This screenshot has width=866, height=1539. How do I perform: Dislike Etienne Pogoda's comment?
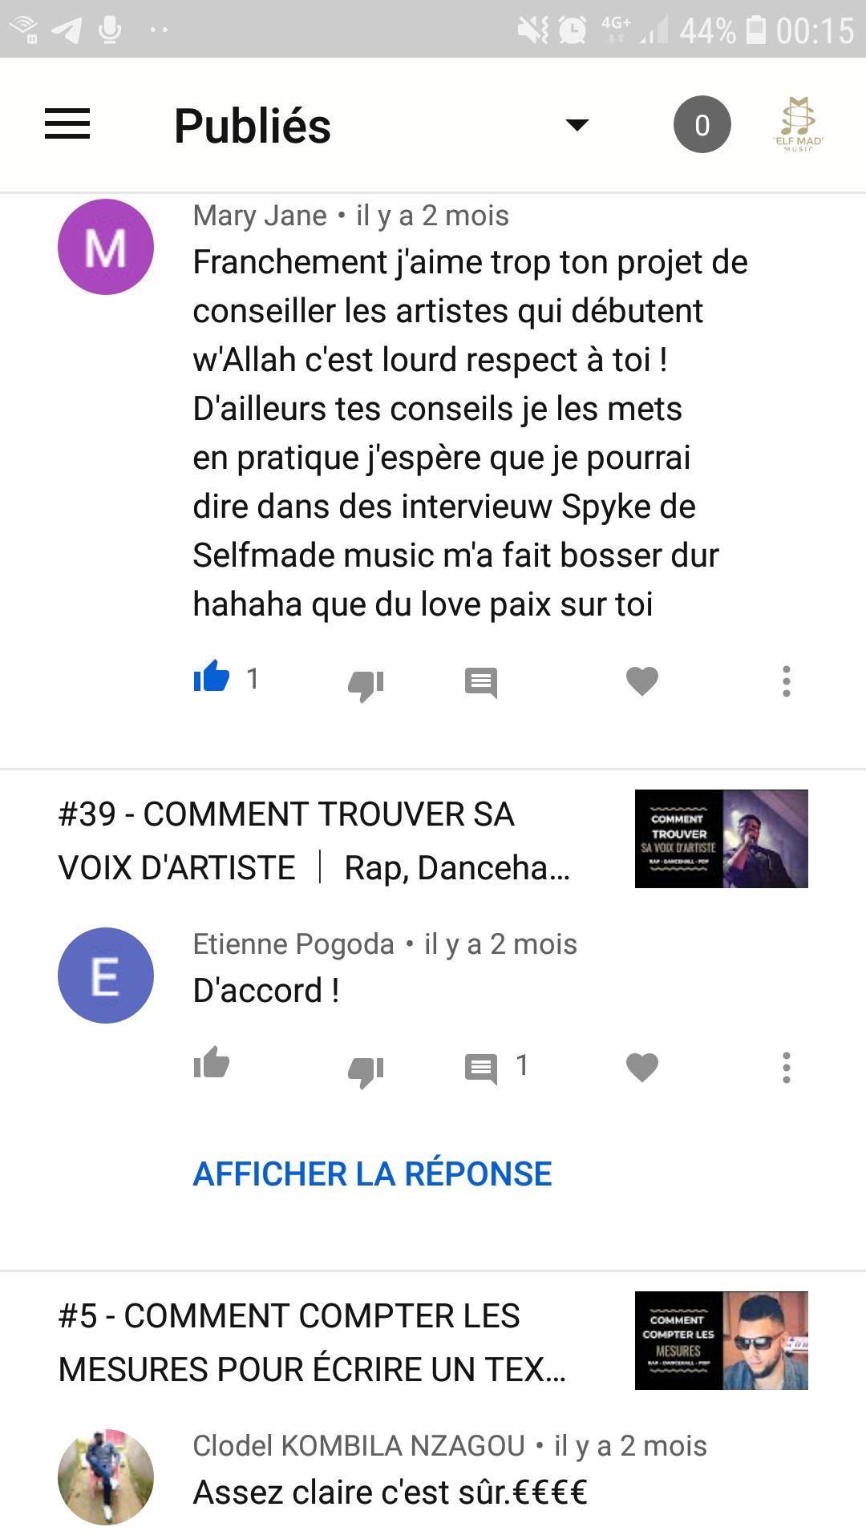pyautogui.click(x=366, y=1070)
